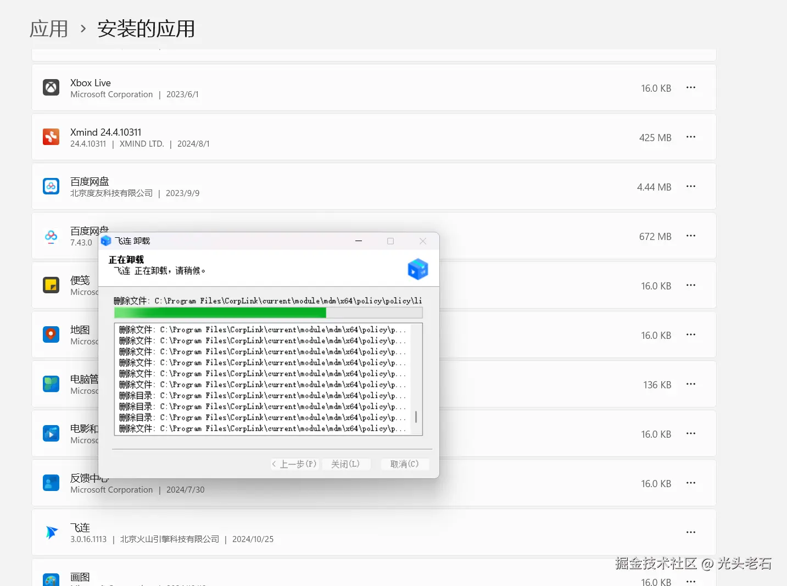Viewport: 787px width, 586px height.
Task: Click the Xbox Live app name
Action: point(91,83)
